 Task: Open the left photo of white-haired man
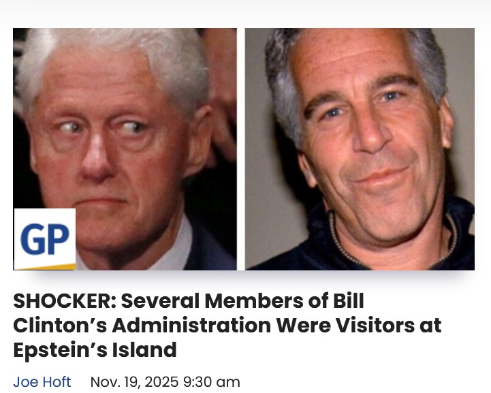click(x=125, y=149)
